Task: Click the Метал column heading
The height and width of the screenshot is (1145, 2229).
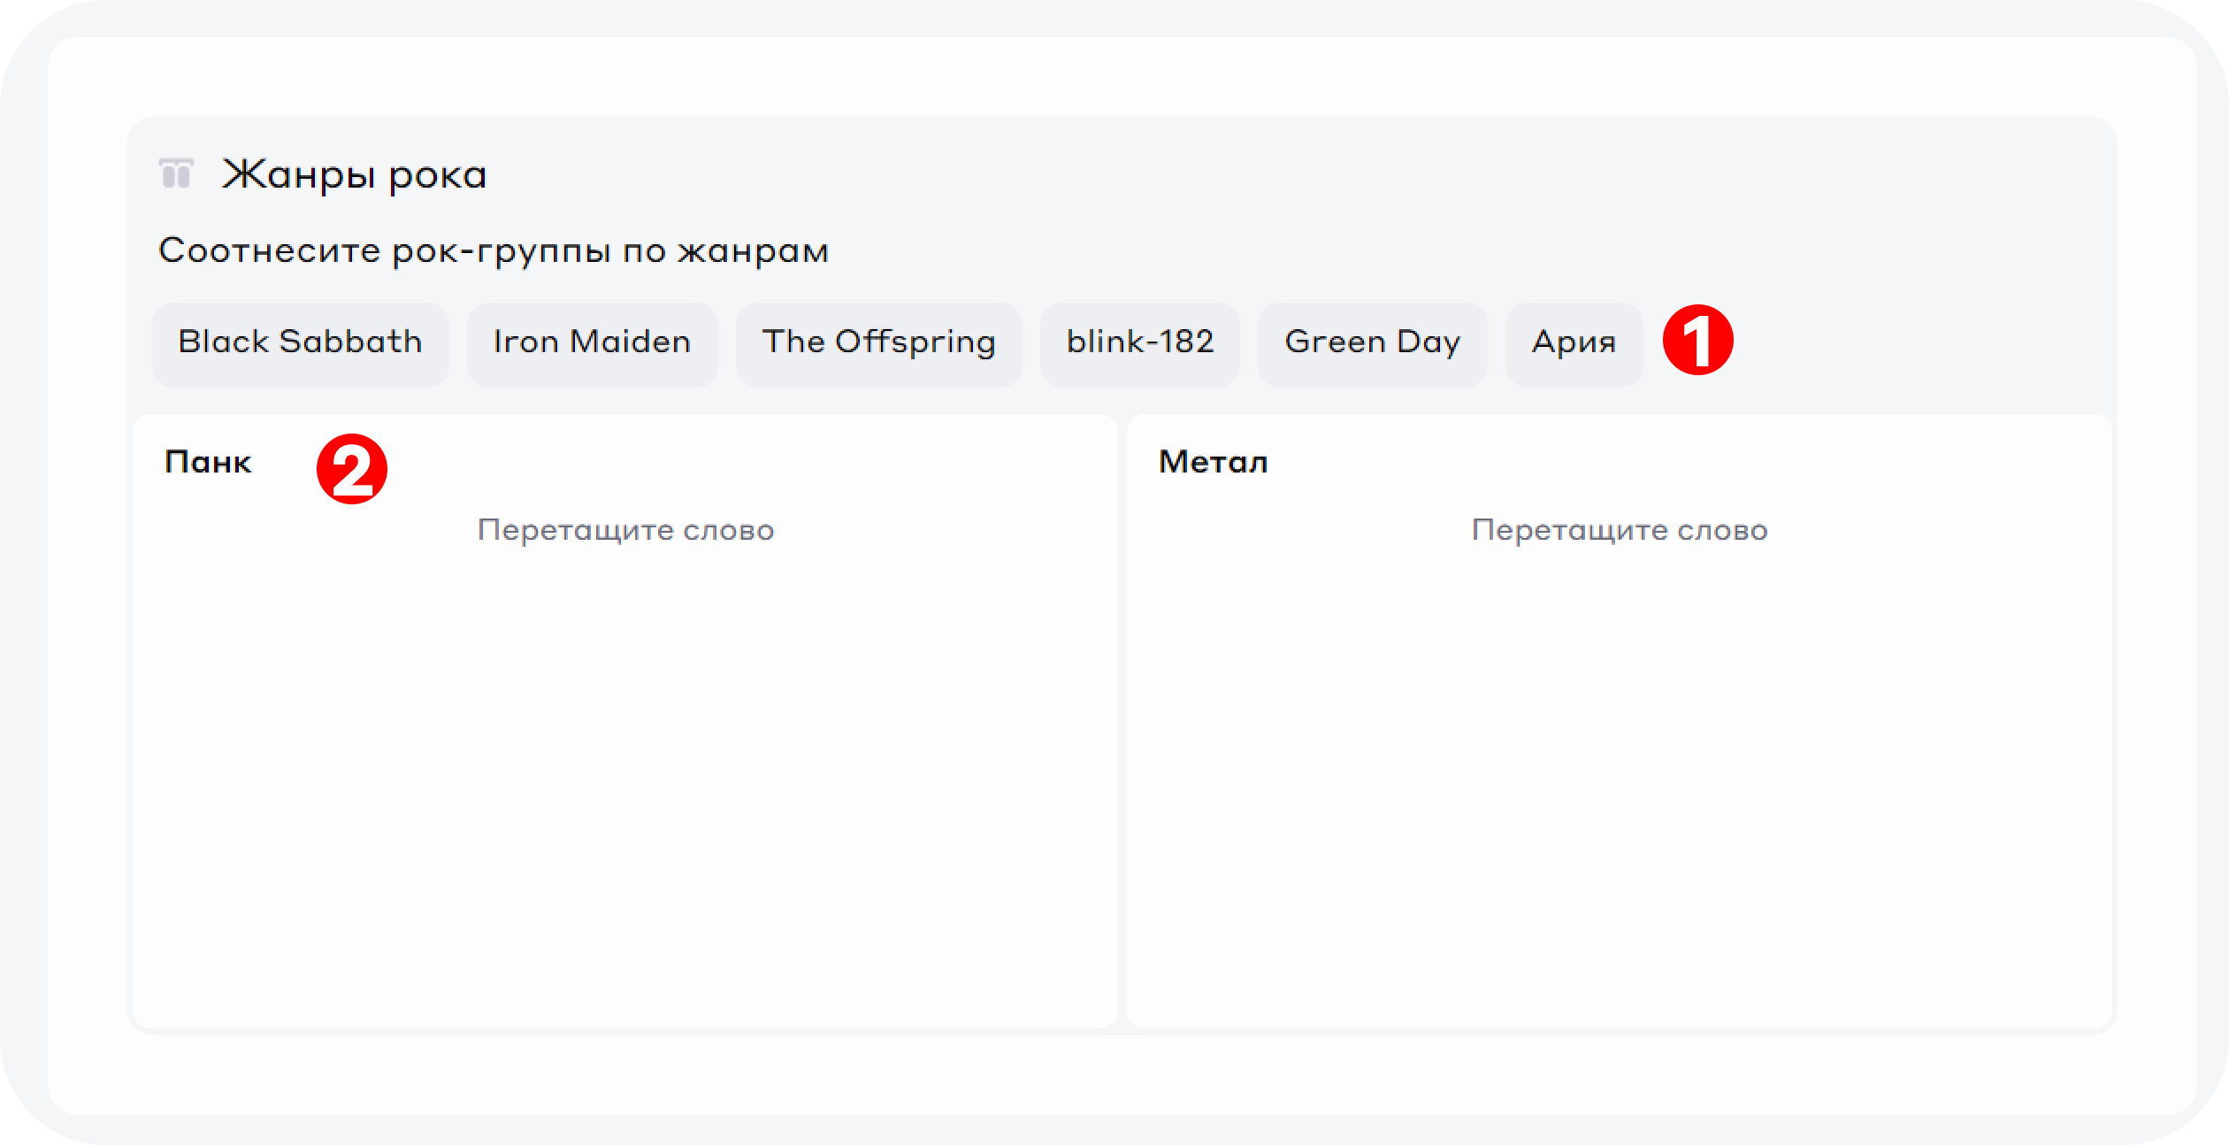Action: click(1213, 463)
